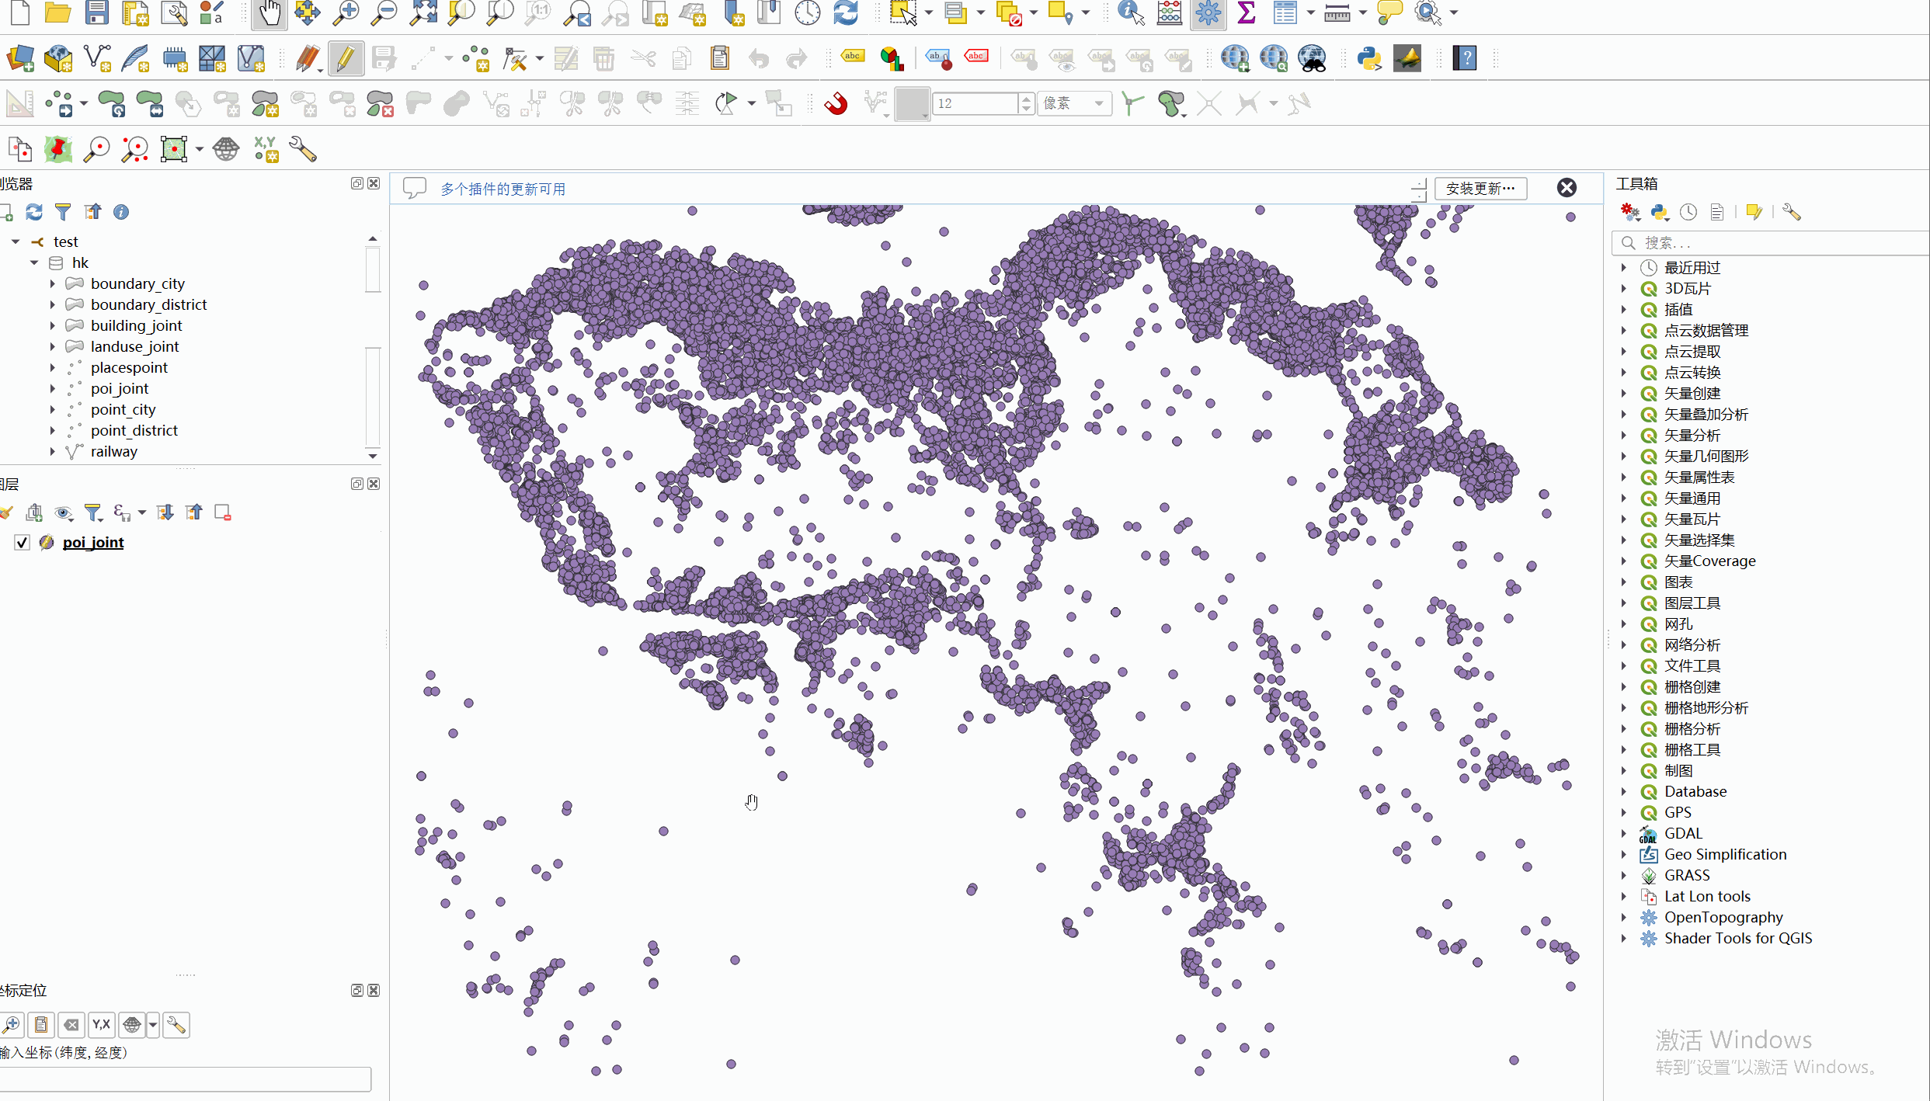Viewport: 1930px width, 1101px height.
Task: Toggle the Y,X coordinate order button
Action: [101, 1025]
